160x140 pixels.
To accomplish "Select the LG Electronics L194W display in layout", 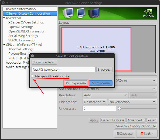I will coord(96,41).
